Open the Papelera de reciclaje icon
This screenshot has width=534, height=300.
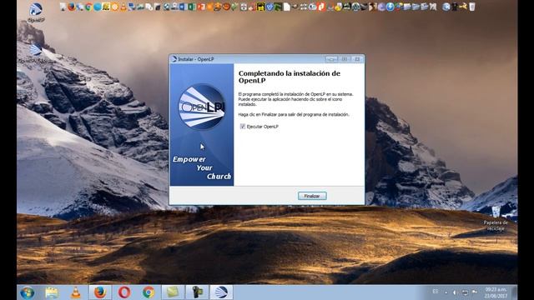pos(496,218)
